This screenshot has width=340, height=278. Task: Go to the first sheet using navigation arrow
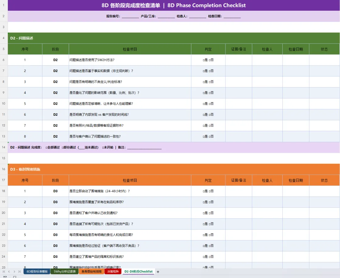pos(4,271)
